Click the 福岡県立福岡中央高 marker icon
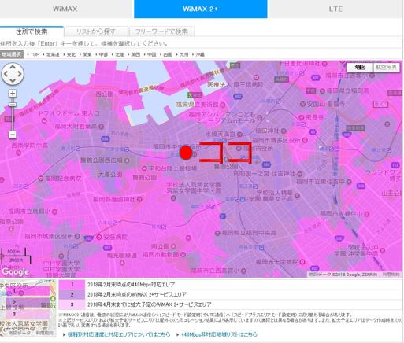This screenshot has width=404, height=343. pos(217,233)
